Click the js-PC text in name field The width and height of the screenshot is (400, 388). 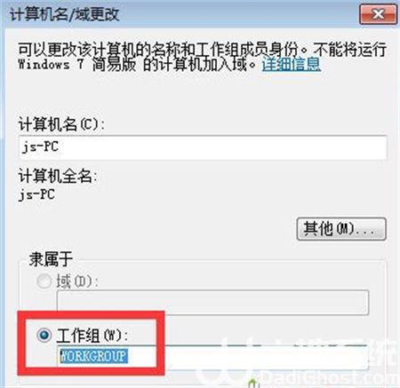40,146
